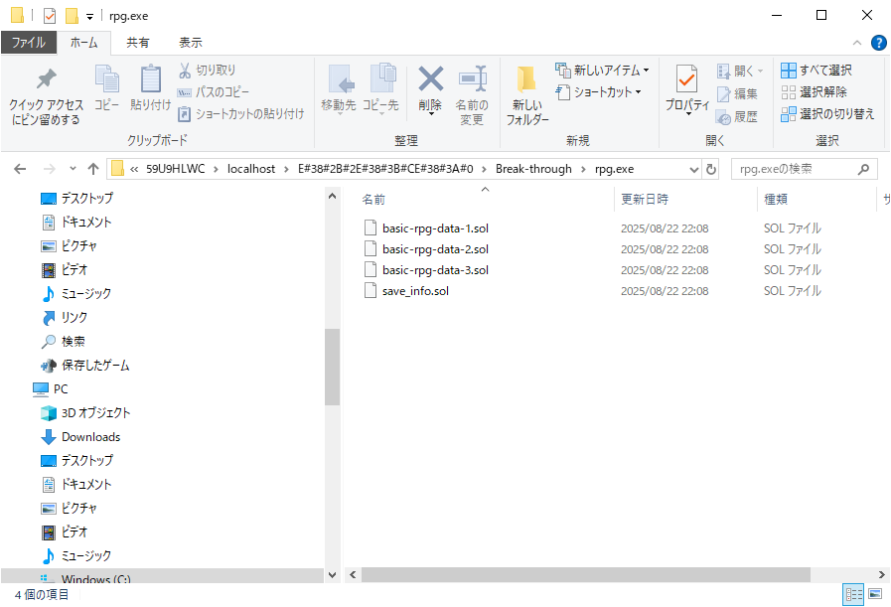Switch to large icons view in status bar

tap(875, 594)
